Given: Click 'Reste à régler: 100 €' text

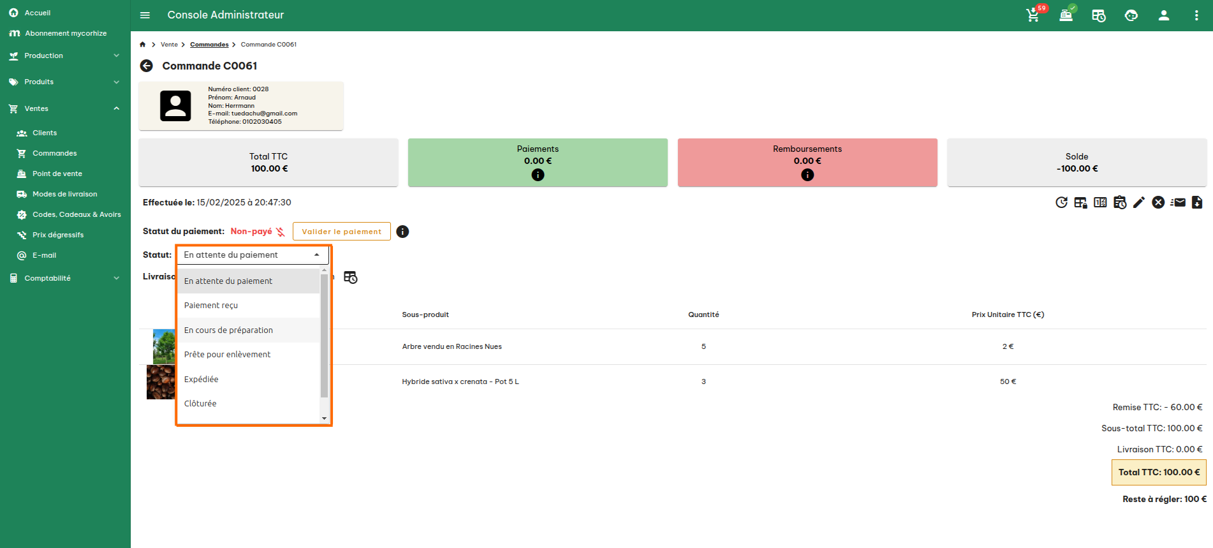Looking at the screenshot, I should coord(1165,499).
